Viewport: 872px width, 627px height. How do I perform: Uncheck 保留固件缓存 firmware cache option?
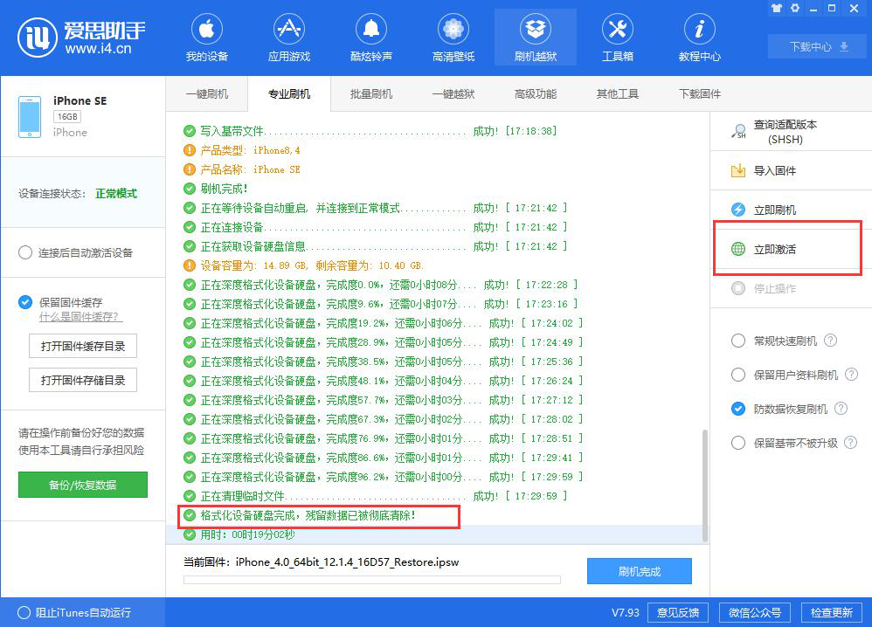click(25, 302)
